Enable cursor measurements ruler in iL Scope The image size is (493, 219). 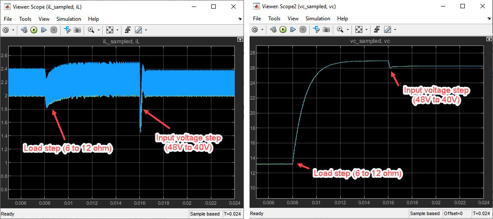coord(138,30)
